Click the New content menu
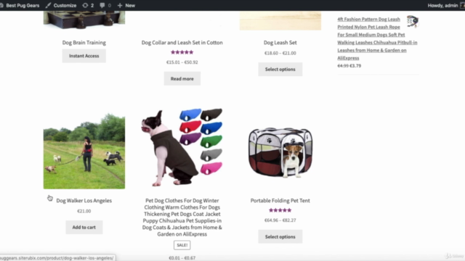Viewport: 465px width, 261px height. click(x=126, y=5)
